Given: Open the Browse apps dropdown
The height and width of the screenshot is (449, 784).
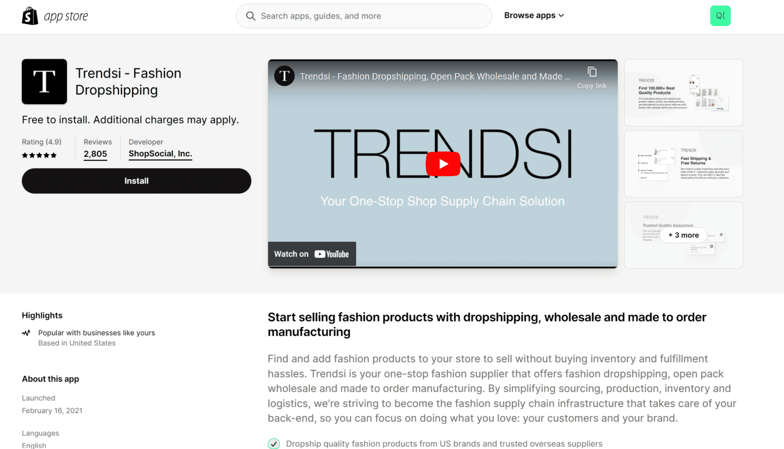Looking at the screenshot, I should pyautogui.click(x=534, y=15).
